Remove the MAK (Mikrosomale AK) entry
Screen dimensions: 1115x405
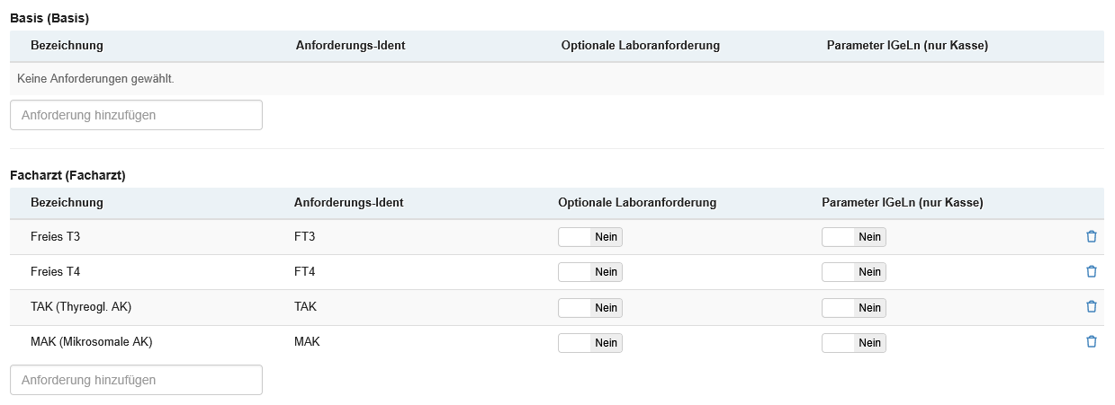(x=1092, y=341)
